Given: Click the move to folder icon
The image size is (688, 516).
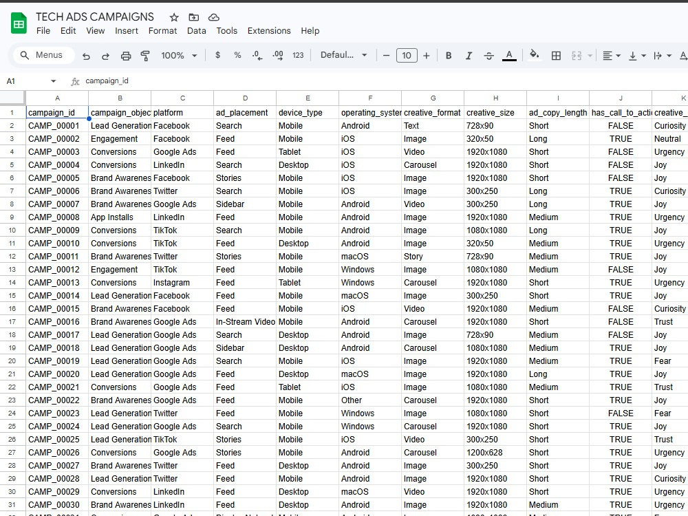Looking at the screenshot, I should tap(193, 18).
